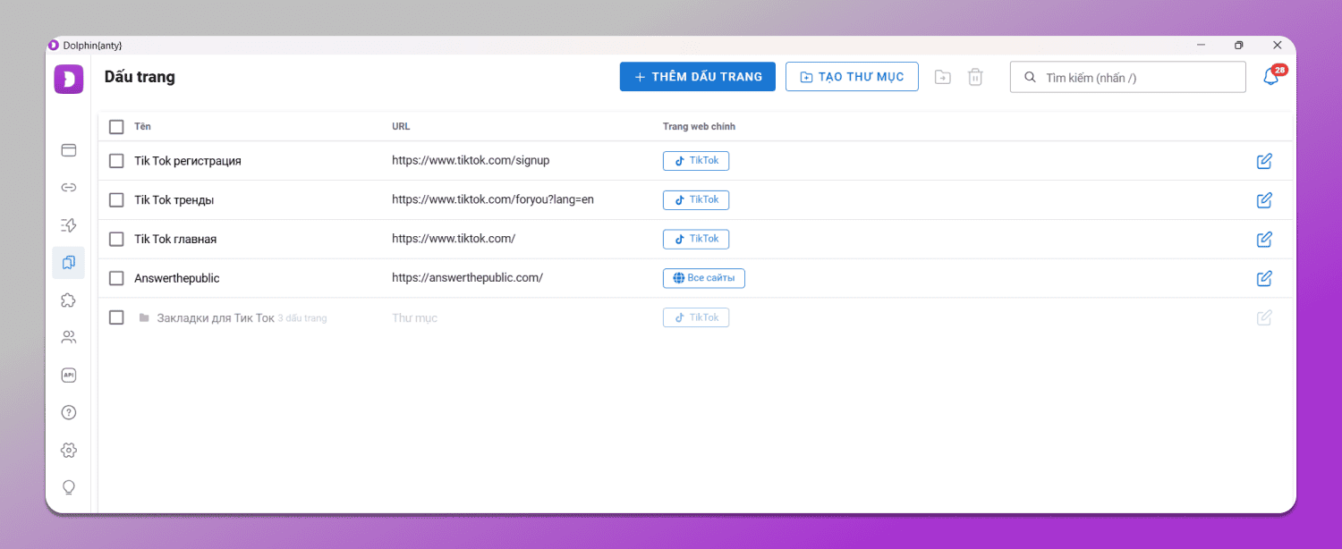Viewport: 1342px width, 549px height.
Task: Close the Dolphin{anty} window
Action: click(x=1278, y=45)
